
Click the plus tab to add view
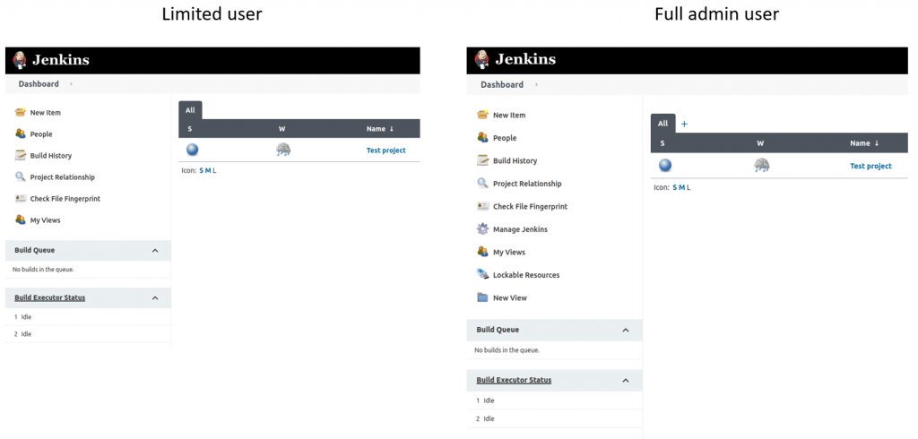pyautogui.click(x=684, y=125)
